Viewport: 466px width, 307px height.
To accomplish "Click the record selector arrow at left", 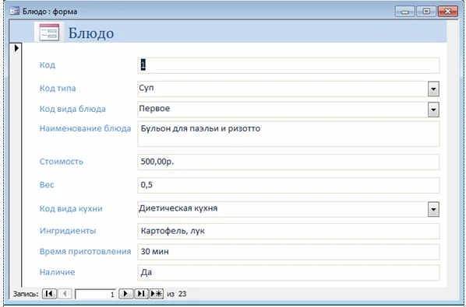I will tap(16, 47).
